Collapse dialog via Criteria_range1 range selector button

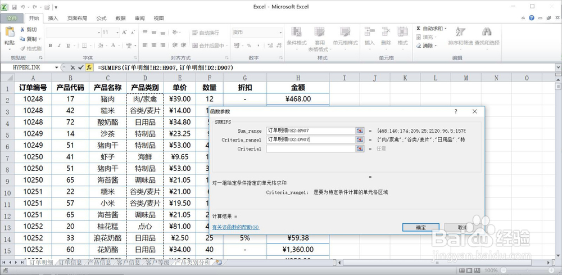pos(360,139)
